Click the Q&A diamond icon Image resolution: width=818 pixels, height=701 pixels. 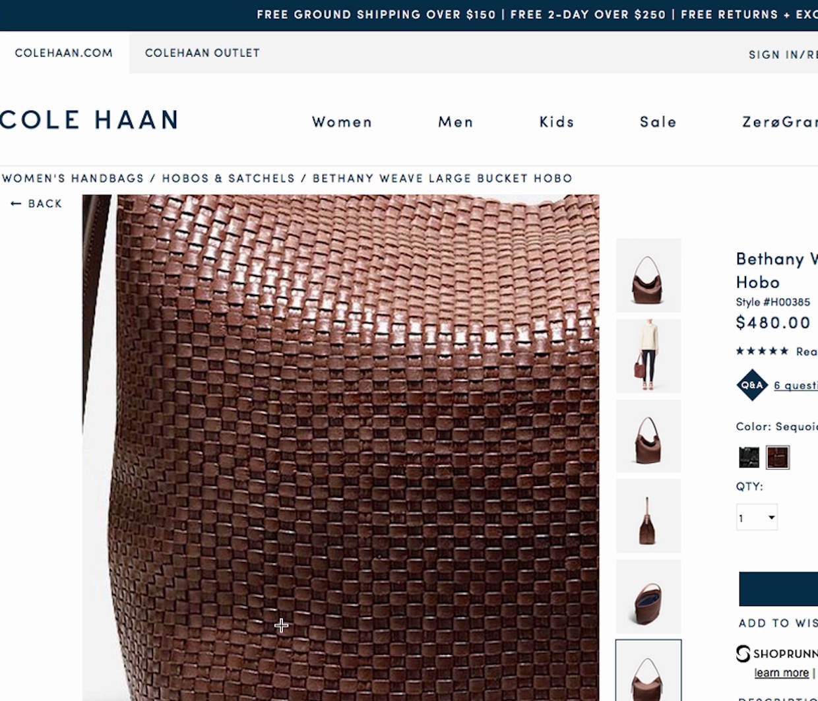(x=752, y=385)
